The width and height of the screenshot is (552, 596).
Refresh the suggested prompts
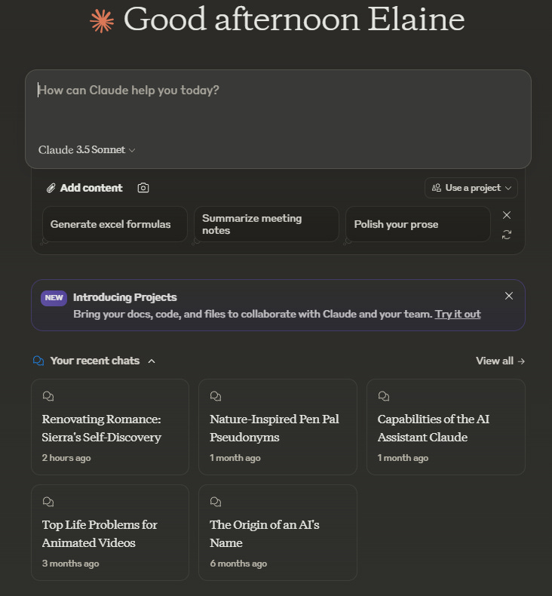click(507, 235)
